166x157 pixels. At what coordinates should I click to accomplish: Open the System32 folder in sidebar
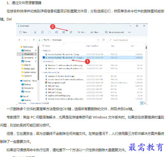pyautogui.click(x=27, y=76)
